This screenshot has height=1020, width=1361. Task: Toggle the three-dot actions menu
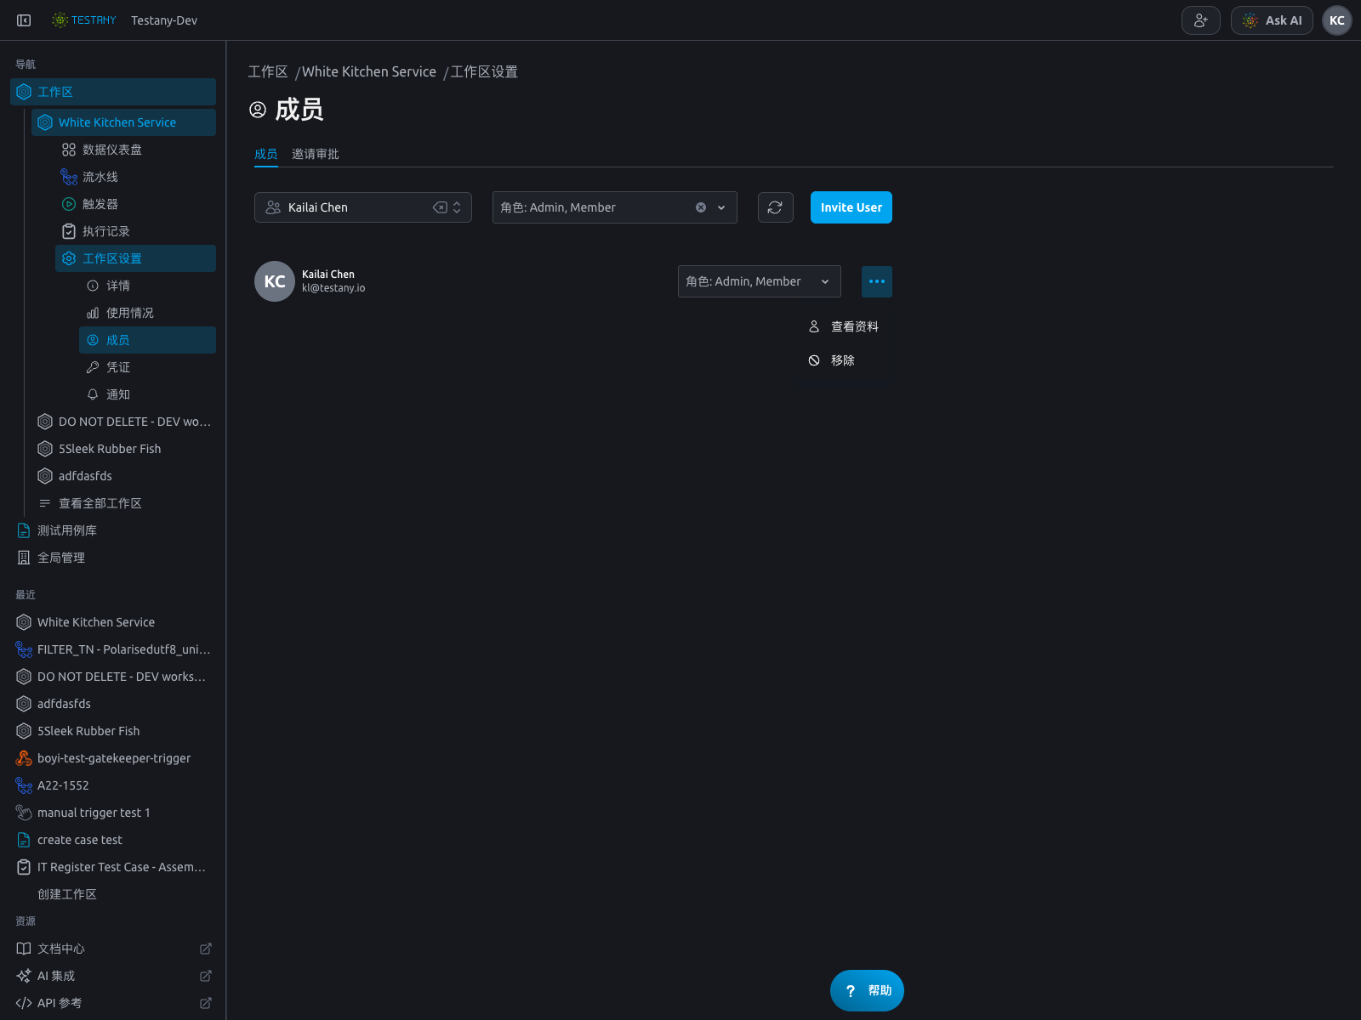tap(877, 281)
